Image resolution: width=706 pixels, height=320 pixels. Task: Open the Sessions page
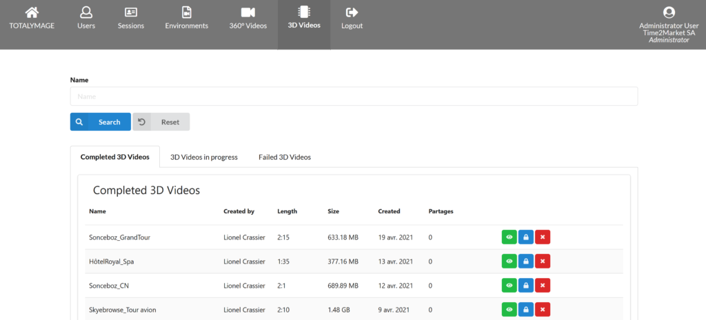click(x=131, y=19)
